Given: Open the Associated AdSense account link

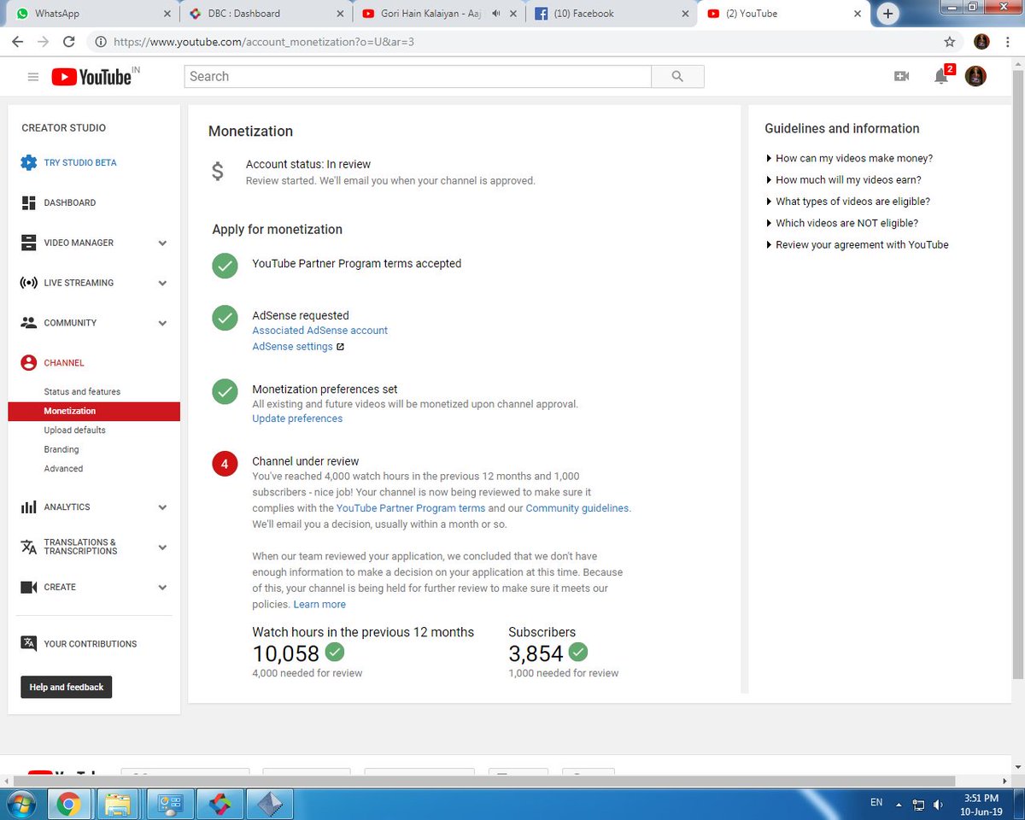Looking at the screenshot, I should point(319,331).
